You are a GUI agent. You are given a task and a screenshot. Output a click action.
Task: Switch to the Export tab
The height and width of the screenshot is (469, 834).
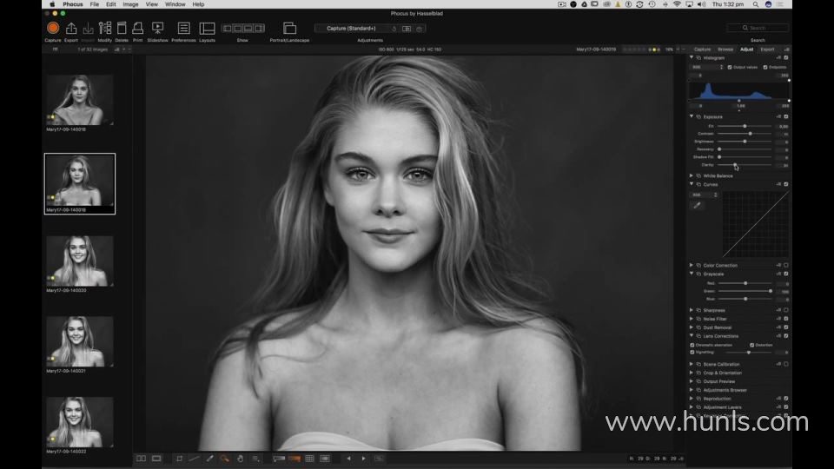[x=767, y=50]
